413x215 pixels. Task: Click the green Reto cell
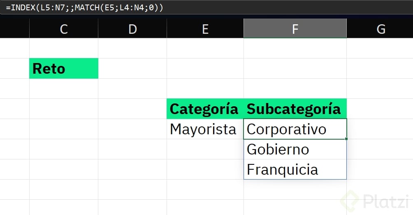click(64, 68)
